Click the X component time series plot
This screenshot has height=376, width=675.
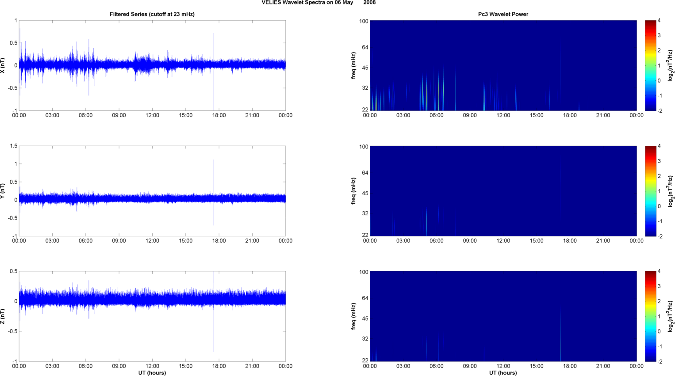[152, 65]
